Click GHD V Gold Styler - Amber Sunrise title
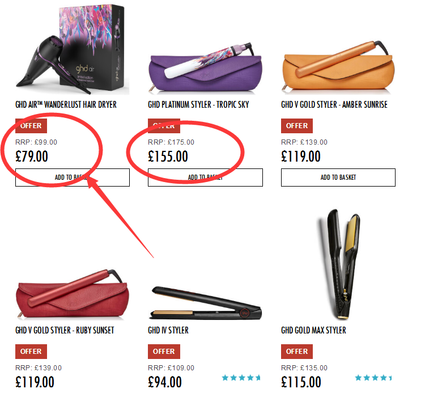Screen dimensions: 425x393 (x=334, y=104)
